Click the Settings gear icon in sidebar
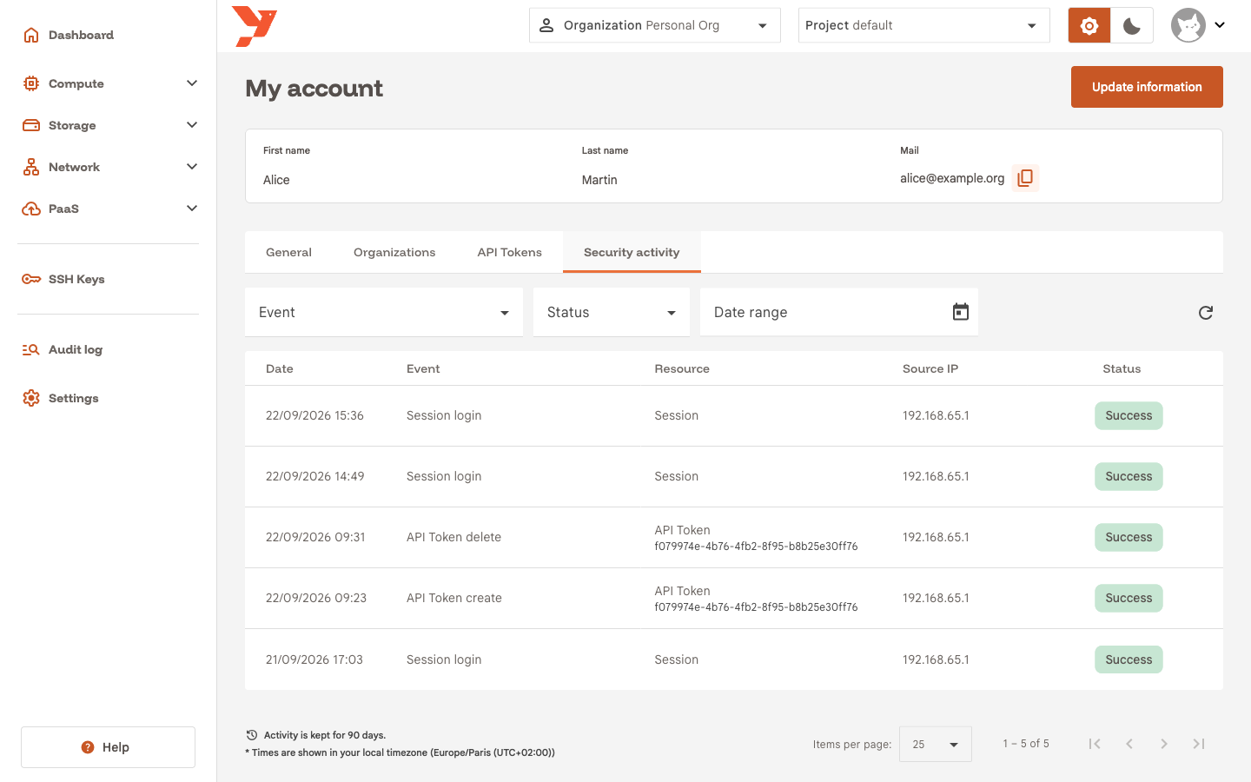This screenshot has height=782, width=1251. [x=31, y=398]
